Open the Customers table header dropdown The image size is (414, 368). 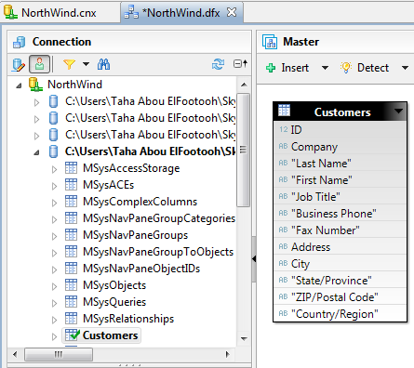click(399, 111)
